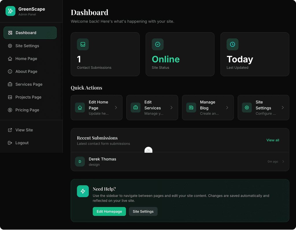This screenshot has height=230, width=296.
Task: Expand the Edit Home Page chevron arrow
Action: pos(116,107)
